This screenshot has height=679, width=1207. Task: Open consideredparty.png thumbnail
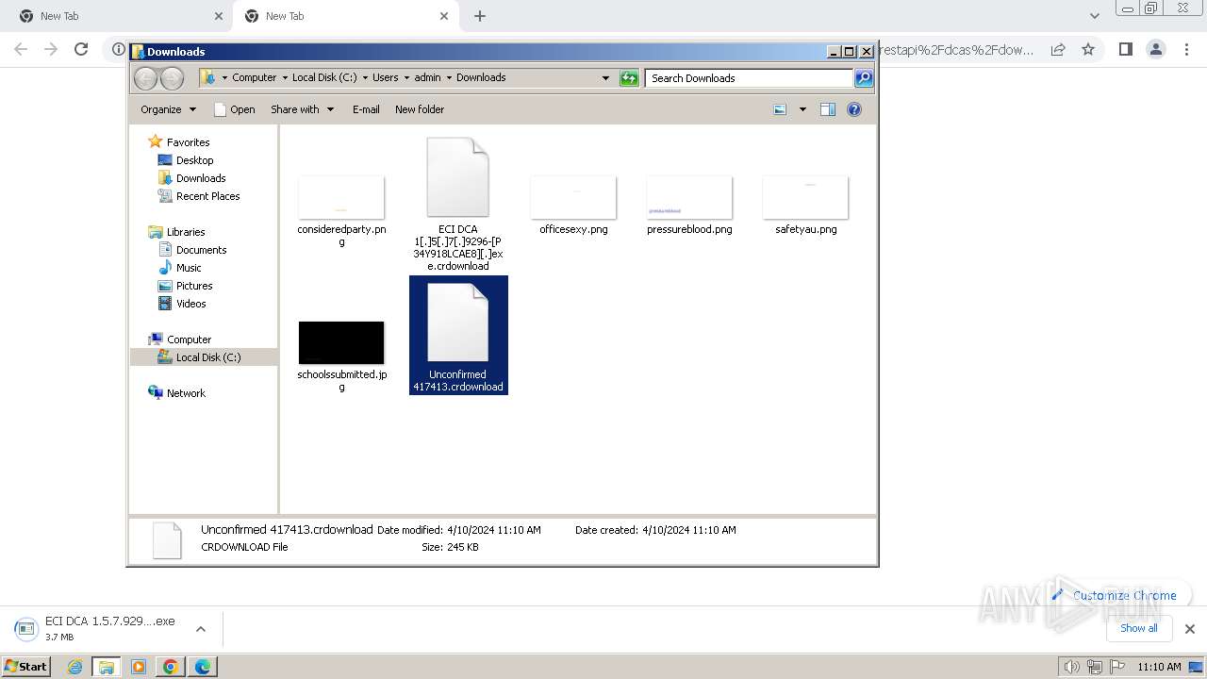pos(341,197)
